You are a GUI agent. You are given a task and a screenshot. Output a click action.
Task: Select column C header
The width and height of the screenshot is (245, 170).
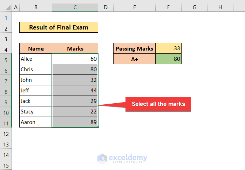[x=75, y=7]
